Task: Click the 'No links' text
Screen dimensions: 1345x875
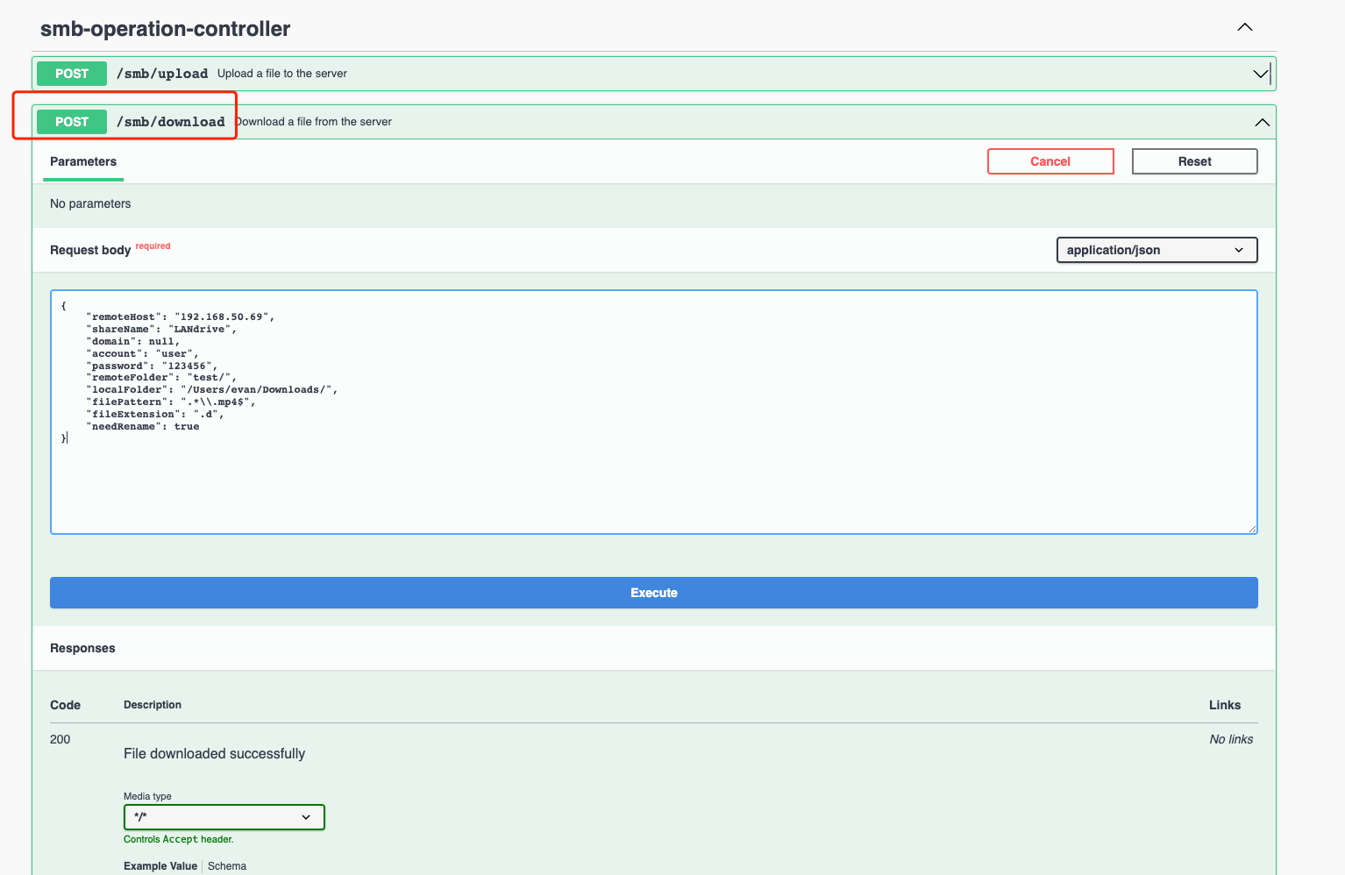Action: point(1231,739)
